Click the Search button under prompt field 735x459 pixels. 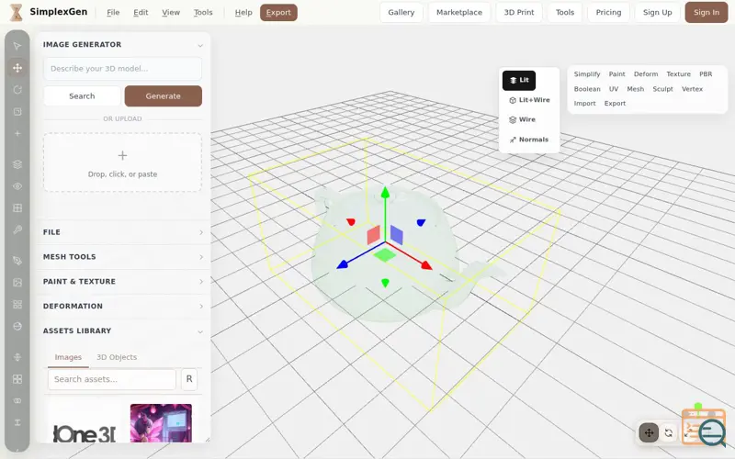(82, 96)
